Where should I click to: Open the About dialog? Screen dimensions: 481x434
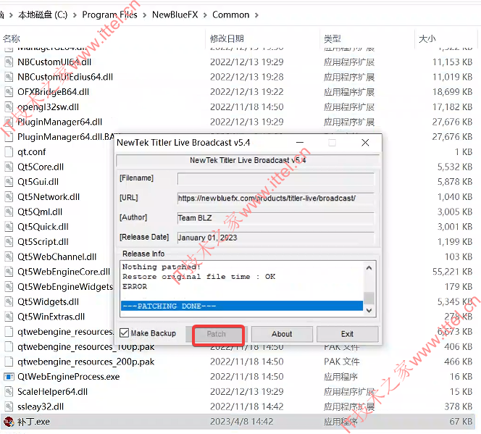282,334
